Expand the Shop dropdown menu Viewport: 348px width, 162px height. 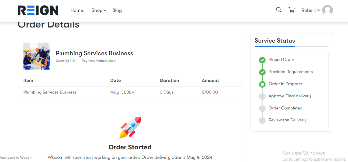tap(99, 10)
